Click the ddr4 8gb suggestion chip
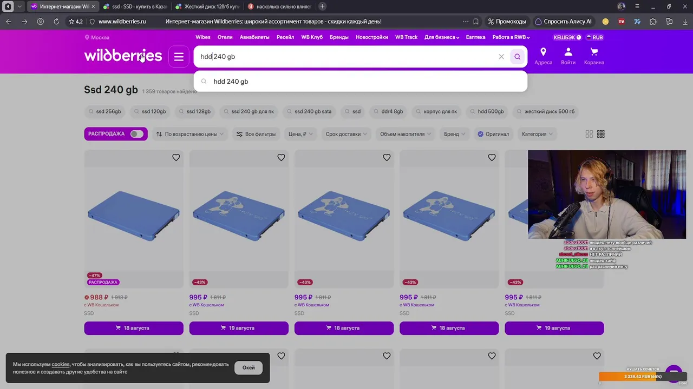This screenshot has height=389, width=693. [388, 112]
